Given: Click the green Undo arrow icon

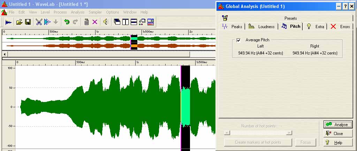Looking at the screenshot, I should (x=67, y=22).
